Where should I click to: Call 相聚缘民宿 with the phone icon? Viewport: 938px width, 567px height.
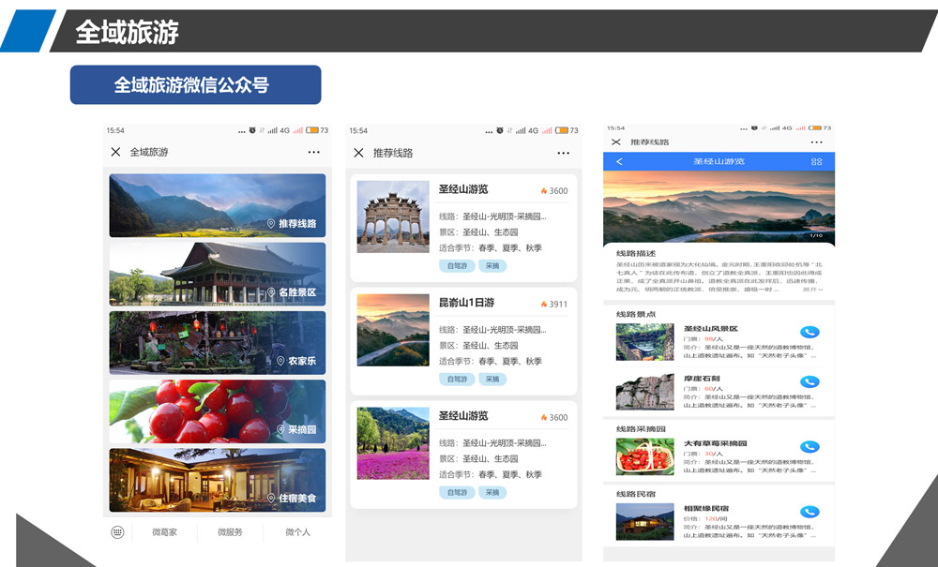click(x=809, y=512)
